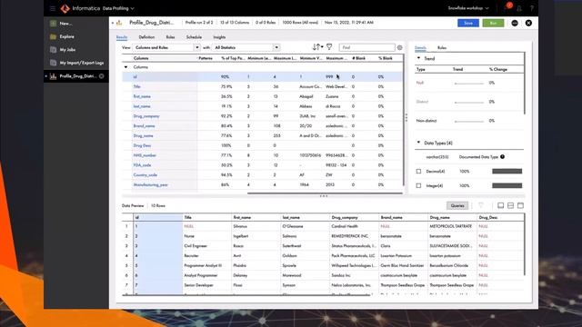The width and height of the screenshot is (582, 327).
Task: Click the right details panel vertical scrollbar
Action: click(525, 84)
